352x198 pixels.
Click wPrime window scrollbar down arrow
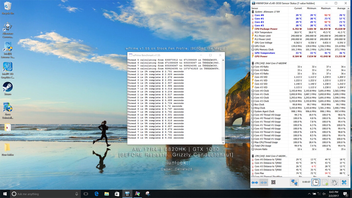point(223,143)
